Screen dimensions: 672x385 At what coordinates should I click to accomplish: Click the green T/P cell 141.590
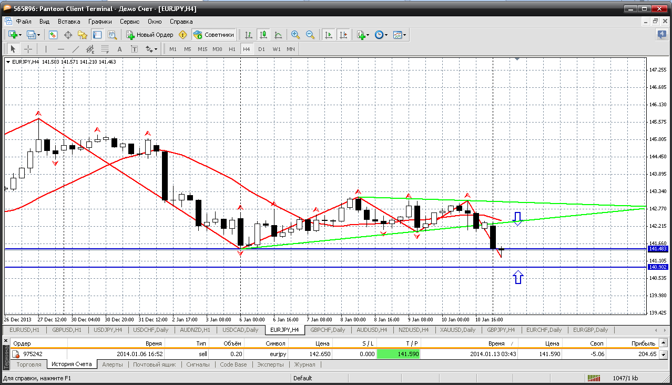[x=399, y=354]
